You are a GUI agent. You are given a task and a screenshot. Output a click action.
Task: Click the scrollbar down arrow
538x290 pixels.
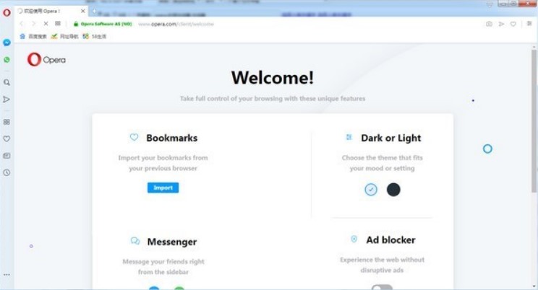pos(534,286)
